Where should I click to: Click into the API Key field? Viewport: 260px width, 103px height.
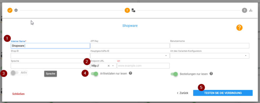(x=130, y=46)
